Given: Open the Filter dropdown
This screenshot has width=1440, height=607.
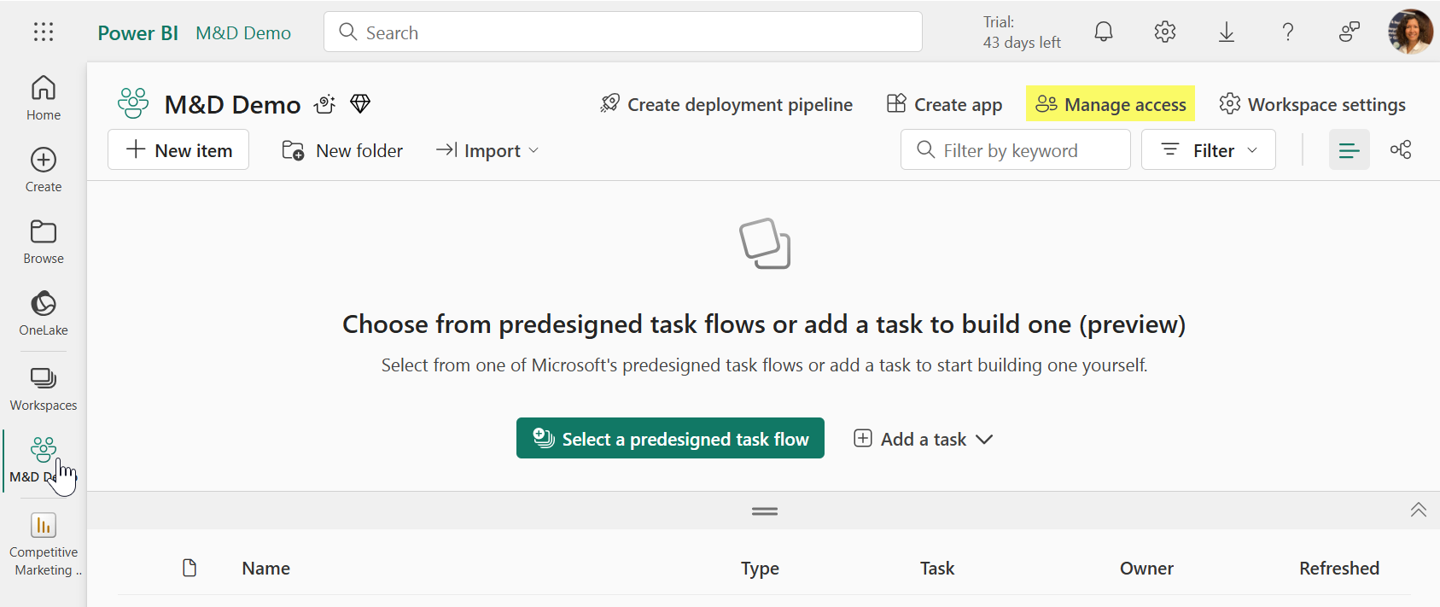Looking at the screenshot, I should coord(1209,150).
